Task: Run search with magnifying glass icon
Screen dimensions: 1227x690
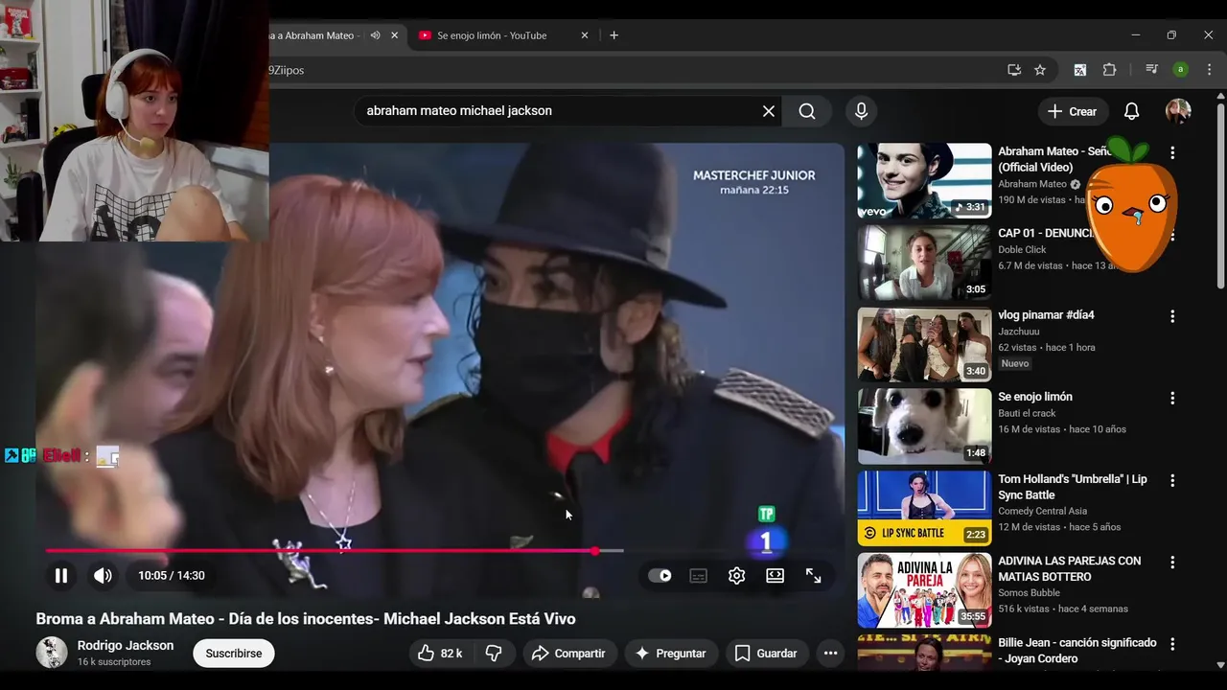Action: (x=807, y=111)
